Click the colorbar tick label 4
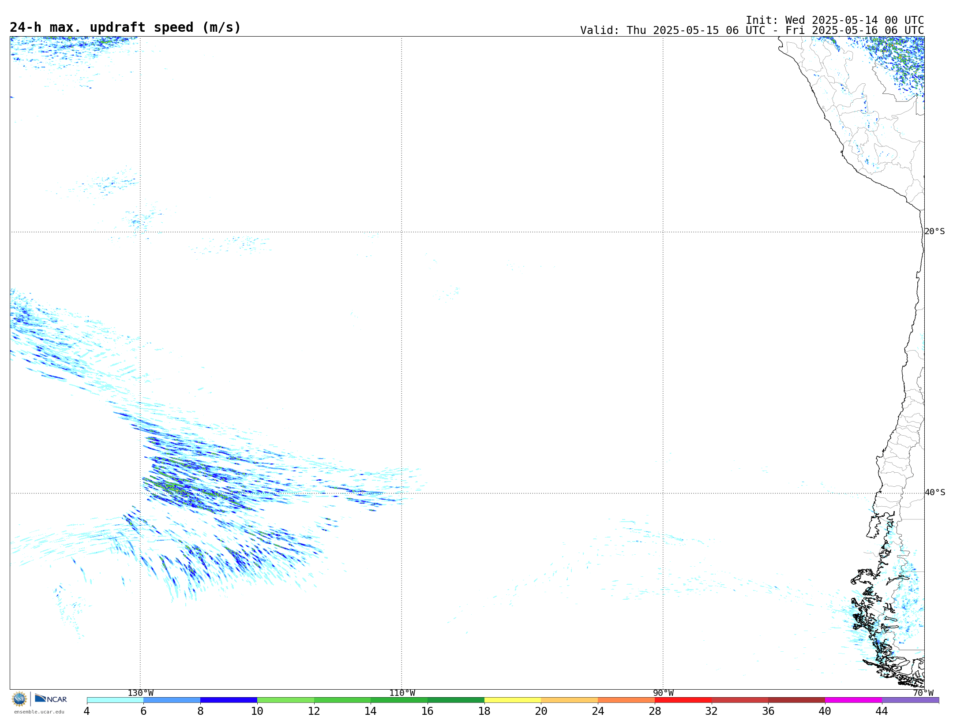 coord(87,711)
